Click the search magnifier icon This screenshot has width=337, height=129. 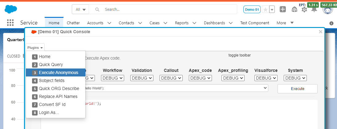(97, 10)
